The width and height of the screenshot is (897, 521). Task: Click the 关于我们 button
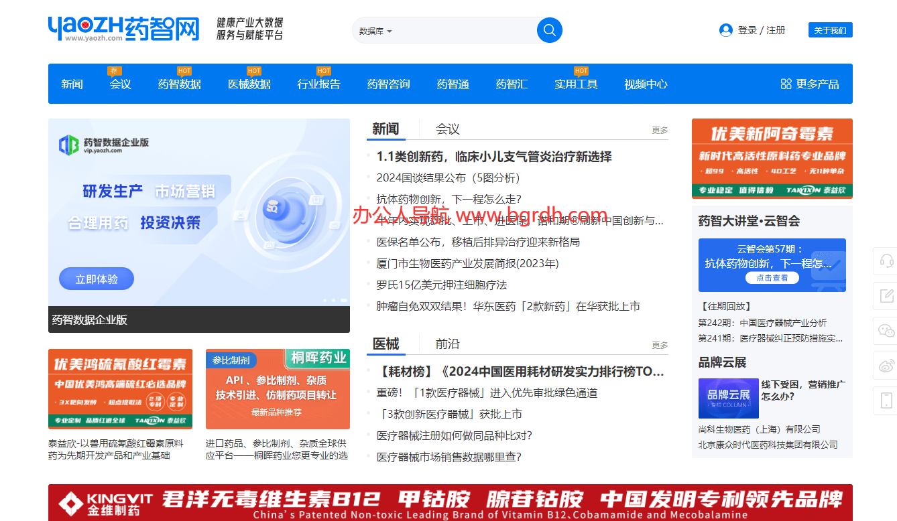[x=830, y=30]
